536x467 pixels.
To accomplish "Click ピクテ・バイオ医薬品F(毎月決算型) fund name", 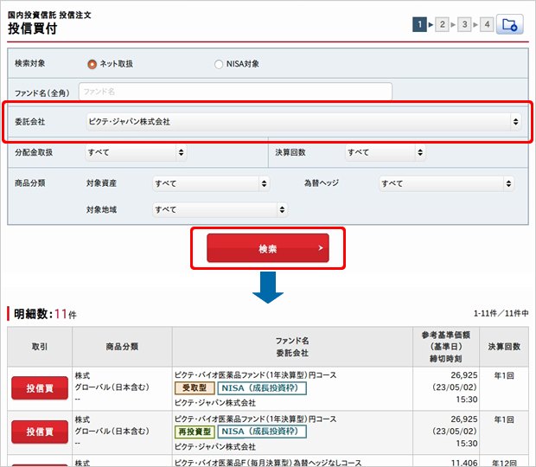I will pos(268,463).
